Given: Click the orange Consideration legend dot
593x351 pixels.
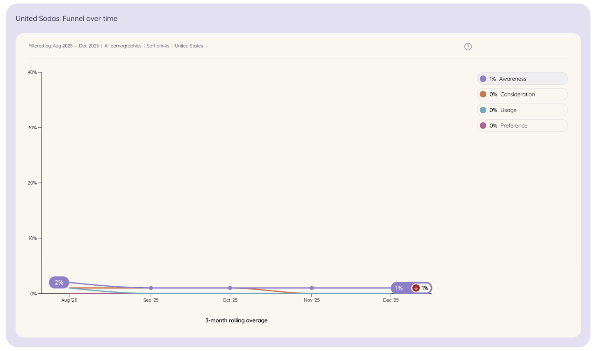Looking at the screenshot, I should (x=483, y=94).
